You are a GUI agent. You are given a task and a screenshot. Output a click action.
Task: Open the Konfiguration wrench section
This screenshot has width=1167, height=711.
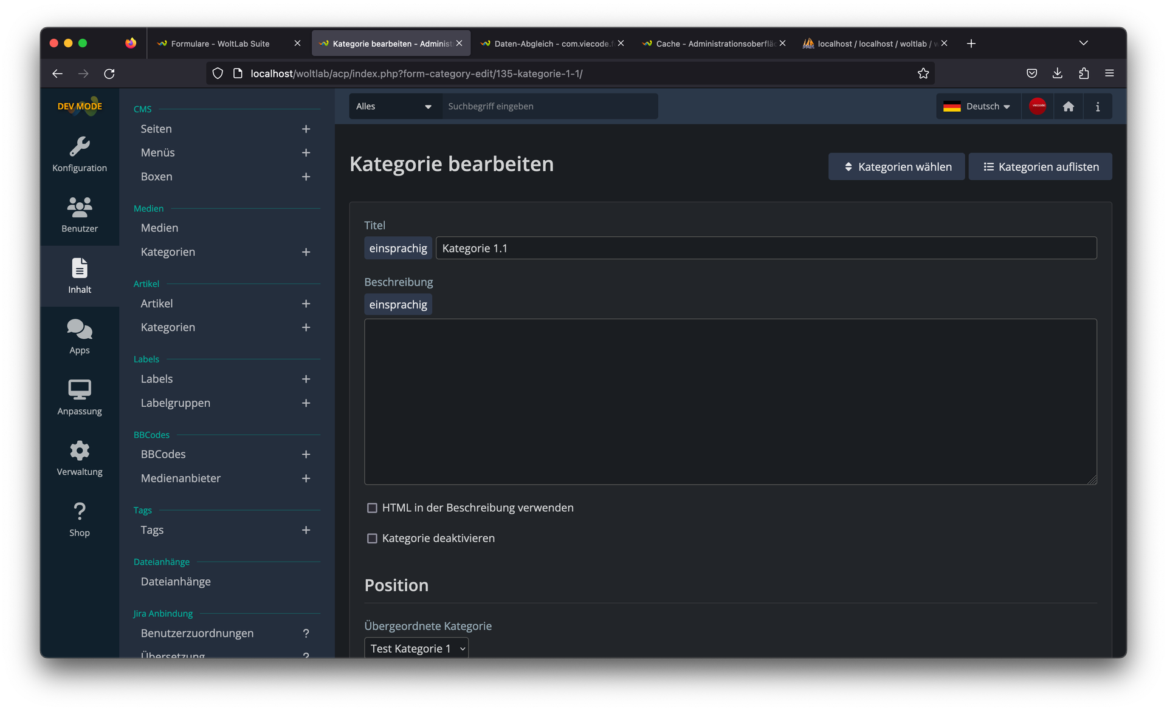[80, 154]
